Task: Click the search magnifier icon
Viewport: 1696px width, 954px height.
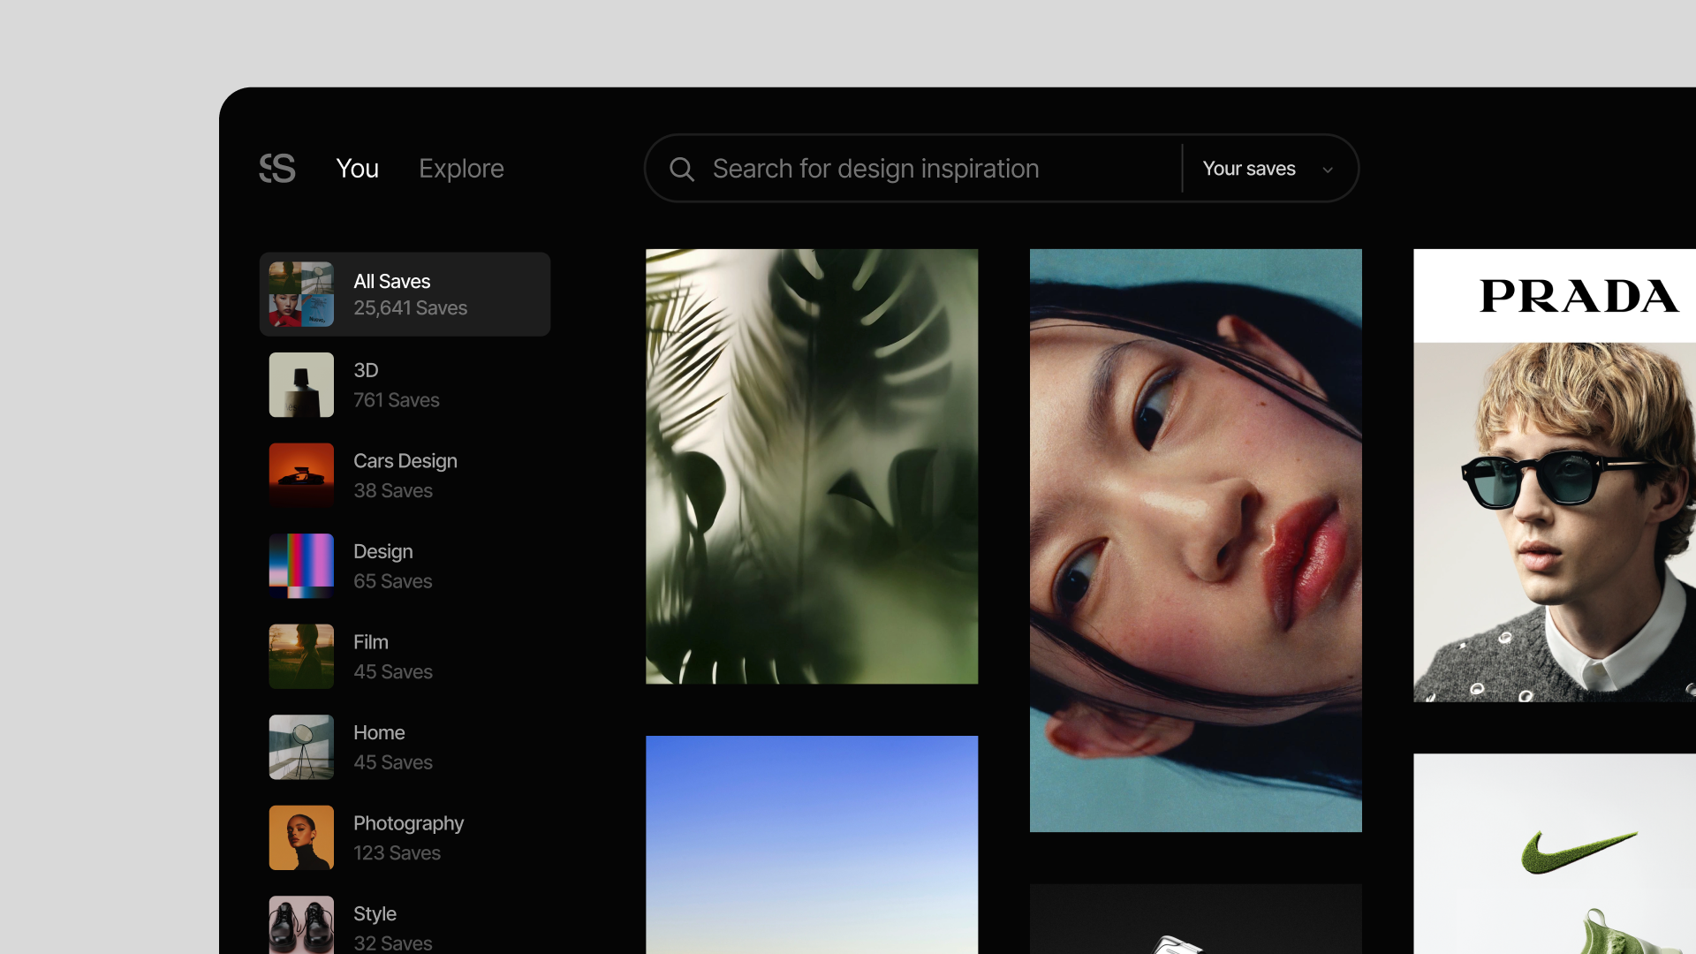Action: click(x=682, y=169)
